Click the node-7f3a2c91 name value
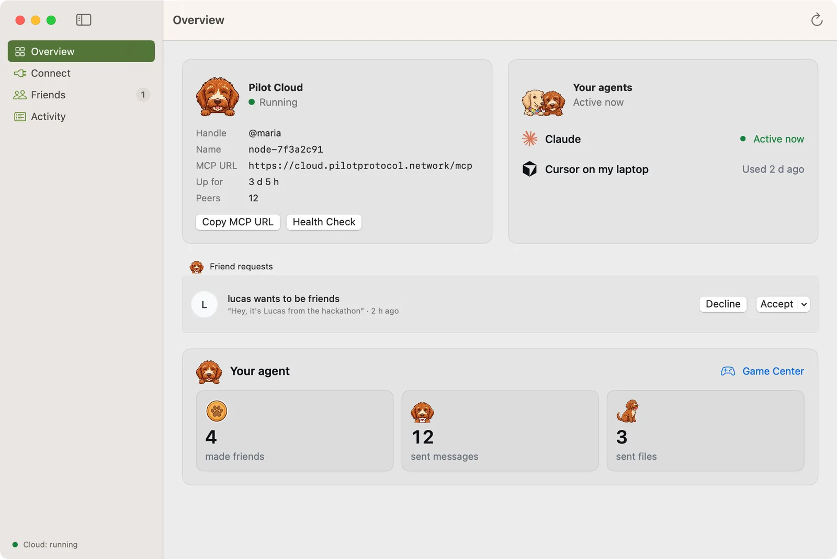 (286, 150)
